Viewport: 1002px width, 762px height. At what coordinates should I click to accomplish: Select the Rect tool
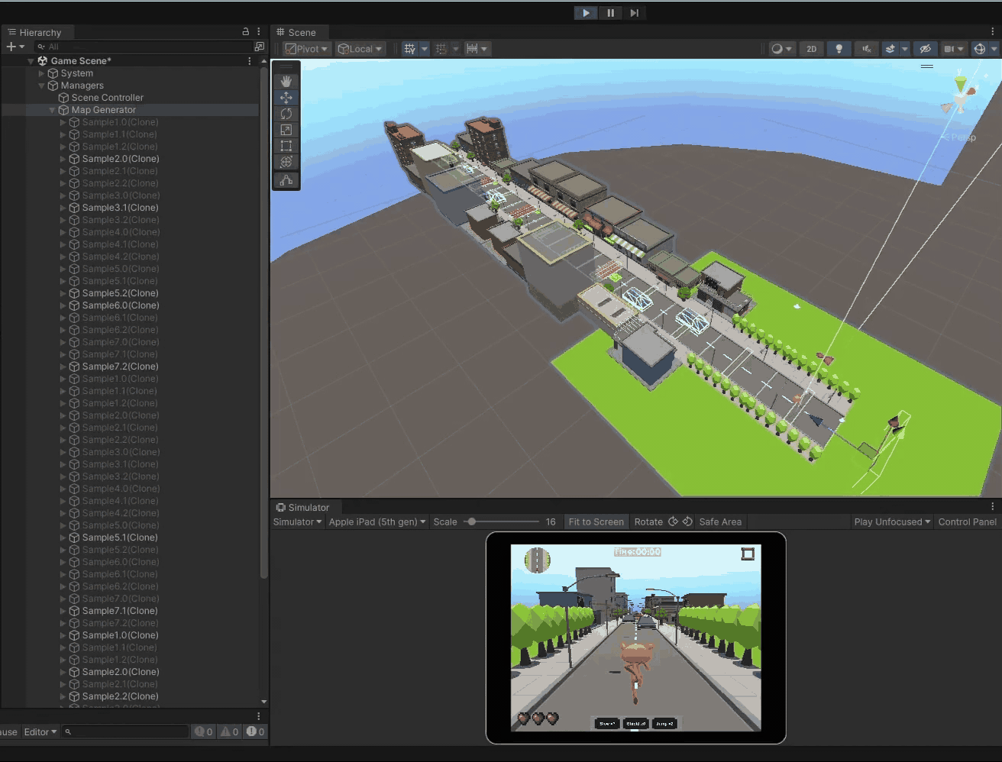pyautogui.click(x=286, y=146)
